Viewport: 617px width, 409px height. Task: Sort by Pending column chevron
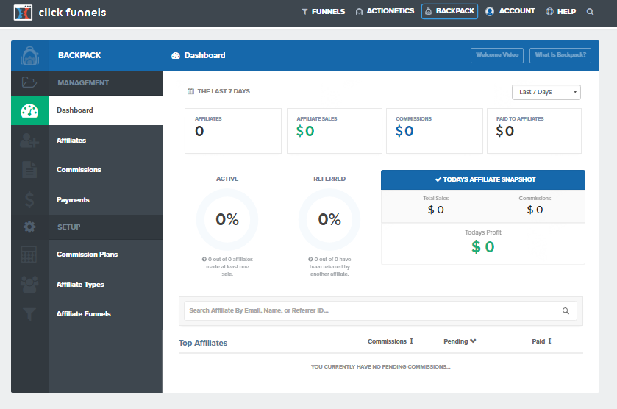[473, 341]
